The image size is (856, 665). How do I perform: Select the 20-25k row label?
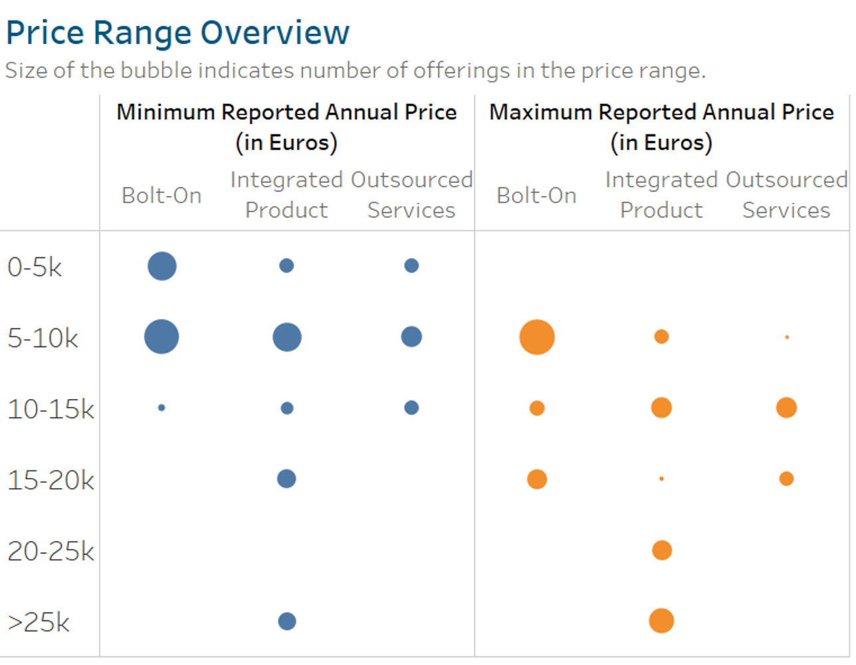pos(51,551)
